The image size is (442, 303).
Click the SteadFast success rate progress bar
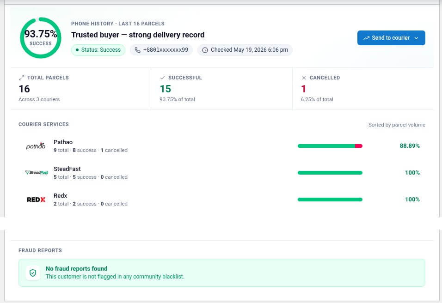[x=330, y=173]
